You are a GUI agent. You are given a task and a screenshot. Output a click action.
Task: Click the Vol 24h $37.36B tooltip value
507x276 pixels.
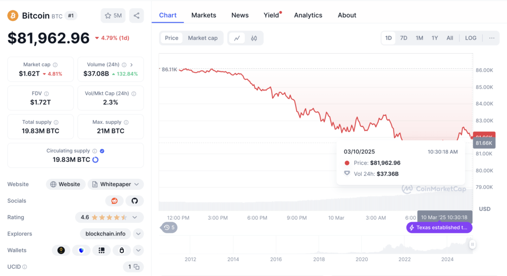387,174
